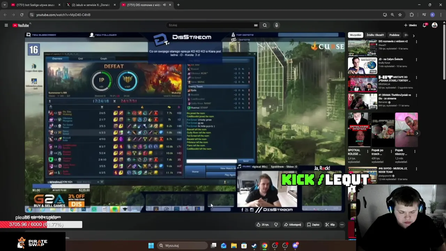
Task: Click the Klip clip button
Action: point(330,225)
